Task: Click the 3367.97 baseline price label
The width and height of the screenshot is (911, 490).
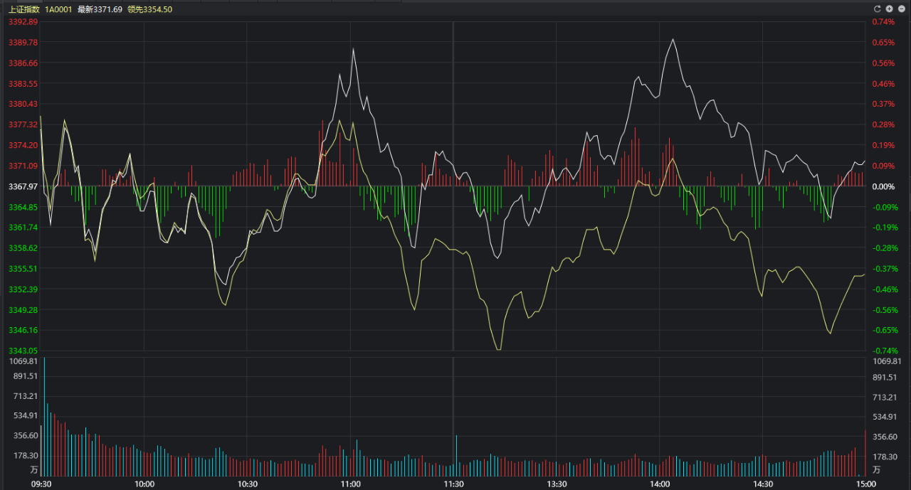Action: pos(23,186)
